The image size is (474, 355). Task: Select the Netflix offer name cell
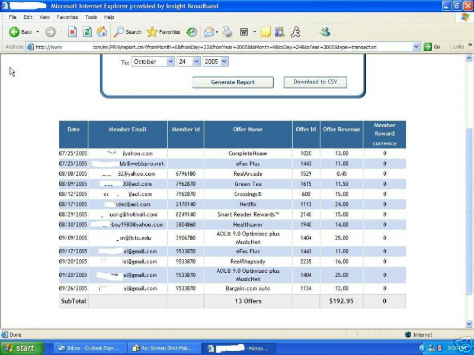click(x=248, y=204)
